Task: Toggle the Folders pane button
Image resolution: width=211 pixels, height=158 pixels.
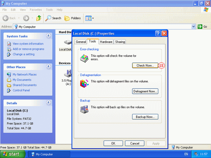Action: coord(73,18)
